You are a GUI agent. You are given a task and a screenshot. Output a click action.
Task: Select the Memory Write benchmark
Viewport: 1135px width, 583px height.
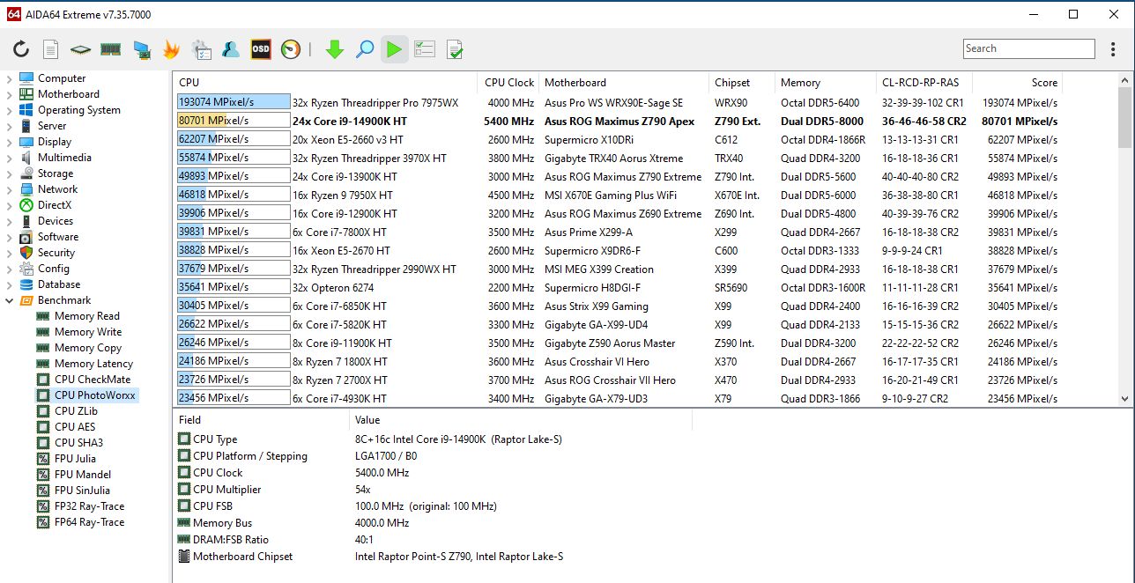click(x=87, y=332)
